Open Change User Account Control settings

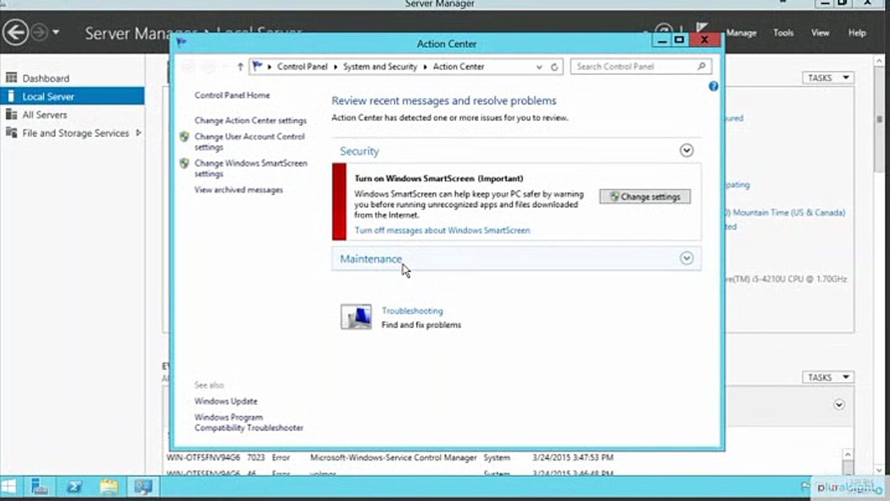250,142
